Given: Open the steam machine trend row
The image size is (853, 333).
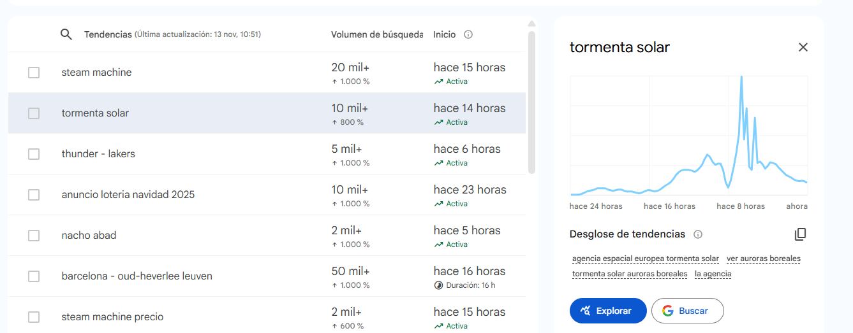Looking at the screenshot, I should tap(267, 73).
